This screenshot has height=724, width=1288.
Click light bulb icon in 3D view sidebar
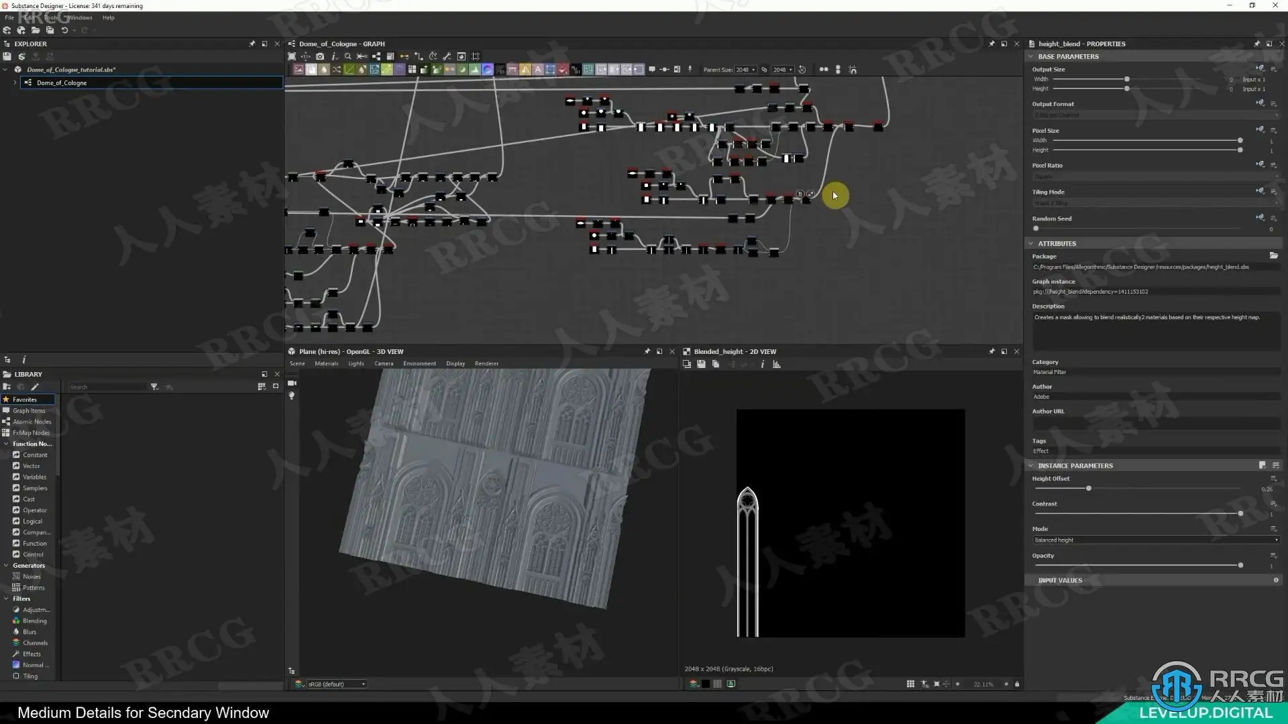coord(292,396)
